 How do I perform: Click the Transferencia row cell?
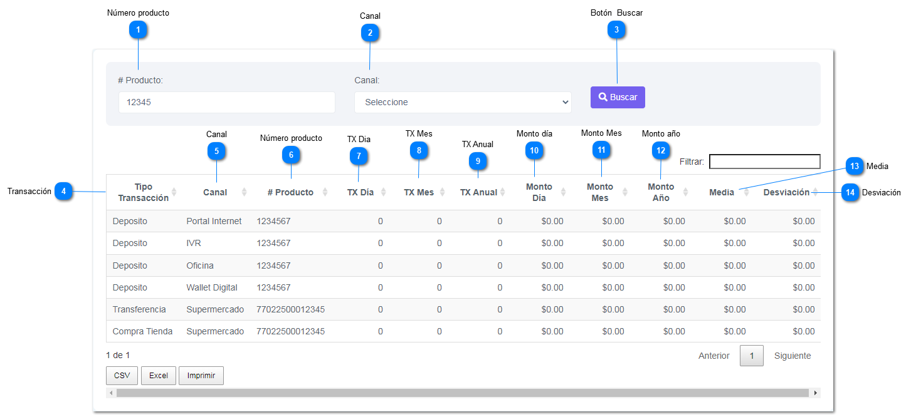click(139, 309)
